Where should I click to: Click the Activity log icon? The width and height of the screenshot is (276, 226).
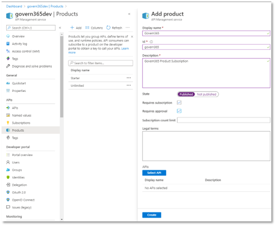(8, 43)
